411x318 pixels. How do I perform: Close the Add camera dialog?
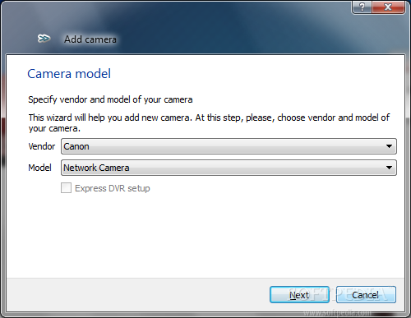coord(388,7)
